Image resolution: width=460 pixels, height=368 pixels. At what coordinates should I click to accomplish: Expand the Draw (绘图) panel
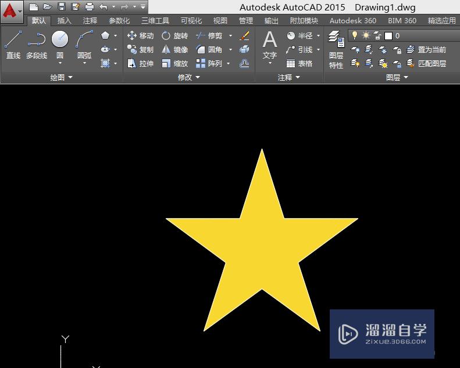tap(61, 77)
